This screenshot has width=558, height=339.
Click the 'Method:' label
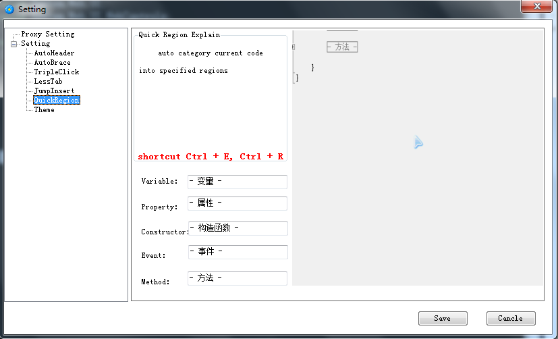tap(155, 282)
